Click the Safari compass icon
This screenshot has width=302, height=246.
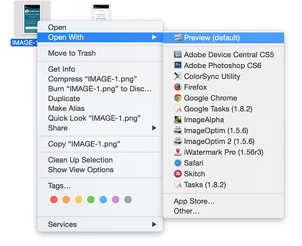click(178, 163)
